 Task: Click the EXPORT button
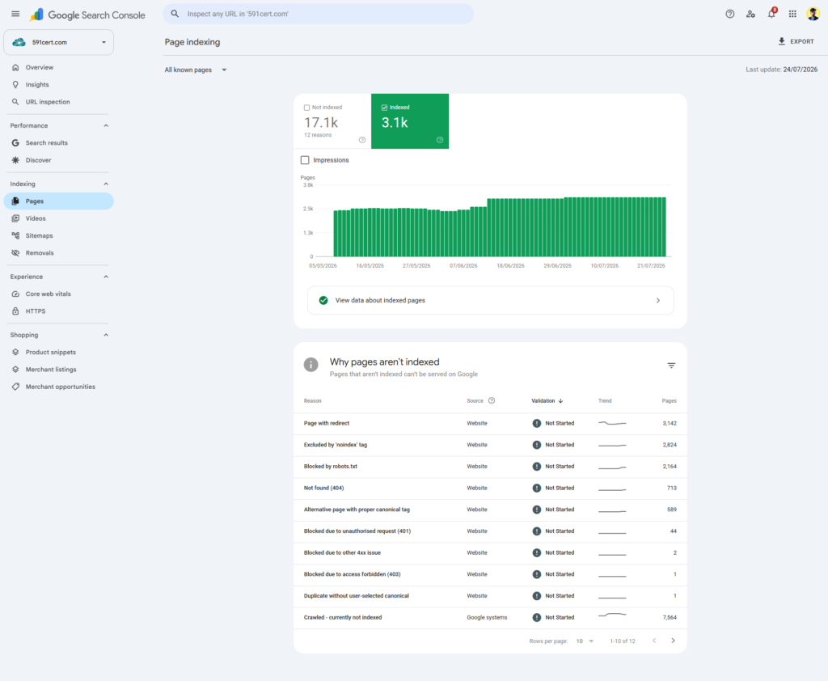pyautogui.click(x=796, y=41)
